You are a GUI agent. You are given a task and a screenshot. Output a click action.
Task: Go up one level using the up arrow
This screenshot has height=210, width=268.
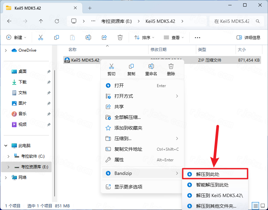[41, 21]
